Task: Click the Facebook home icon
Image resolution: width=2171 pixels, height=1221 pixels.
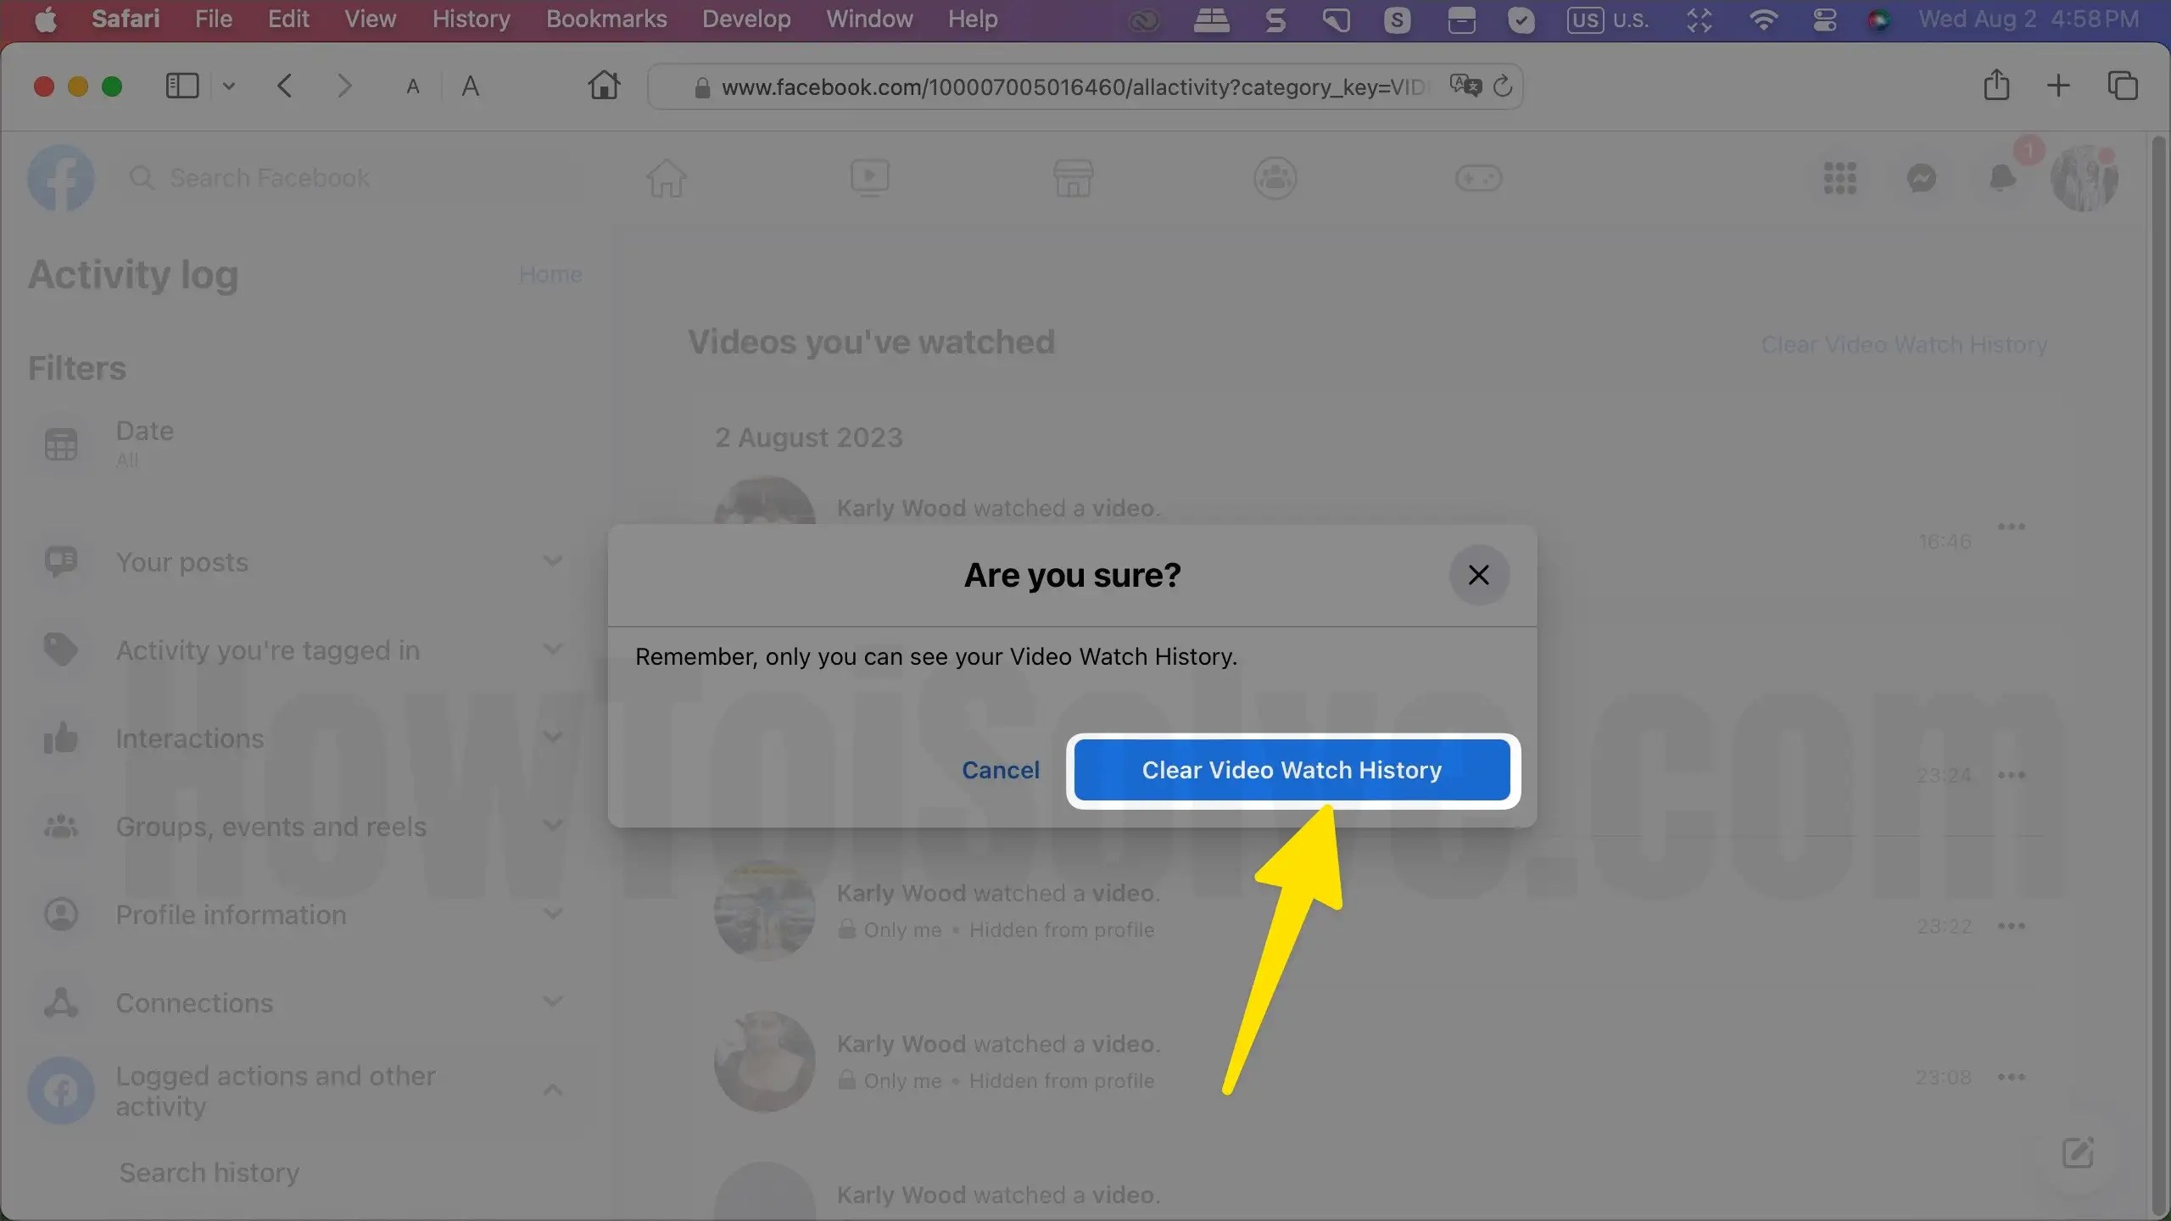Action: pos(666,178)
